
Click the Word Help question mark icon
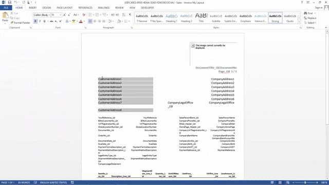click(x=302, y=2)
